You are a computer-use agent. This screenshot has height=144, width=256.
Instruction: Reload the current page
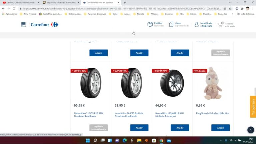(14, 8)
